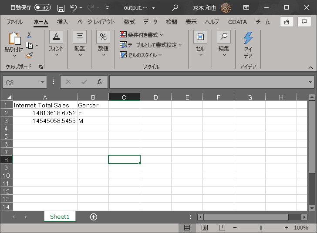Screen dimensions: 317x233
Task: Switch to Page Layout view in status bar
Action: coord(204,227)
